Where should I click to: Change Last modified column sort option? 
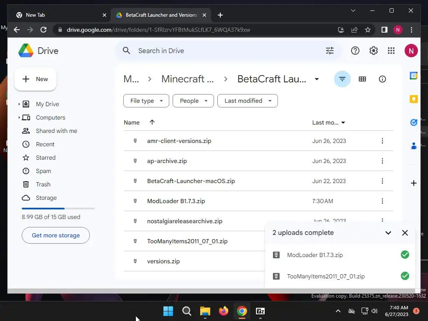[329, 122]
